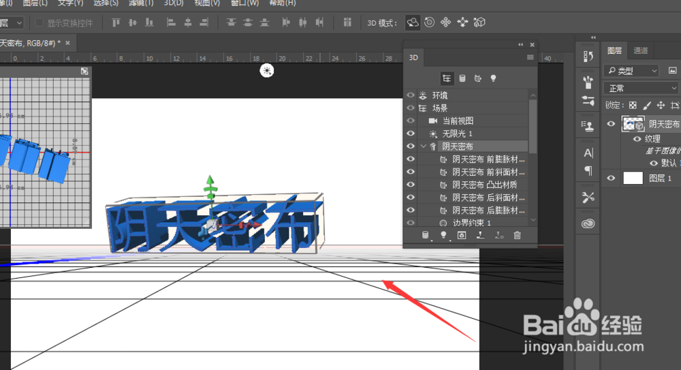Open the 选择(S) menu
Screen dimensions: 681x370
click(106, 3)
